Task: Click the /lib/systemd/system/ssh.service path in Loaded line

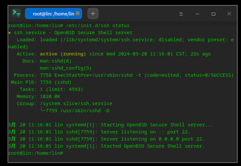Action: pyautogui.click(x=108, y=40)
